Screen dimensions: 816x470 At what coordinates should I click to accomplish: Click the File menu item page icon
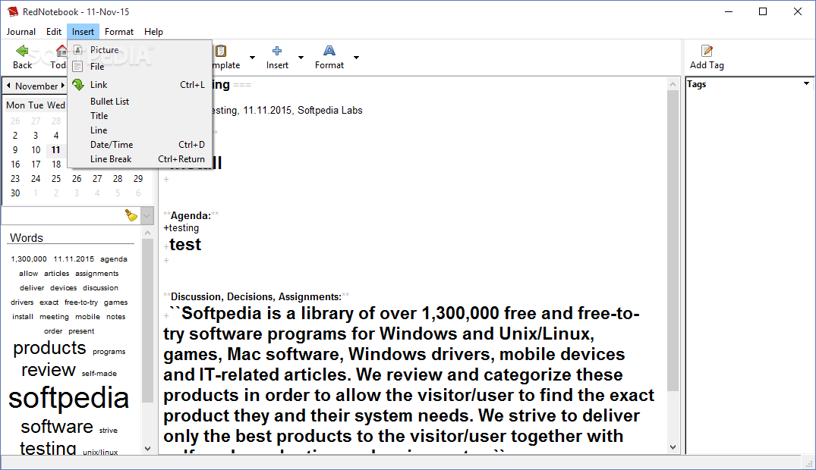(77, 67)
